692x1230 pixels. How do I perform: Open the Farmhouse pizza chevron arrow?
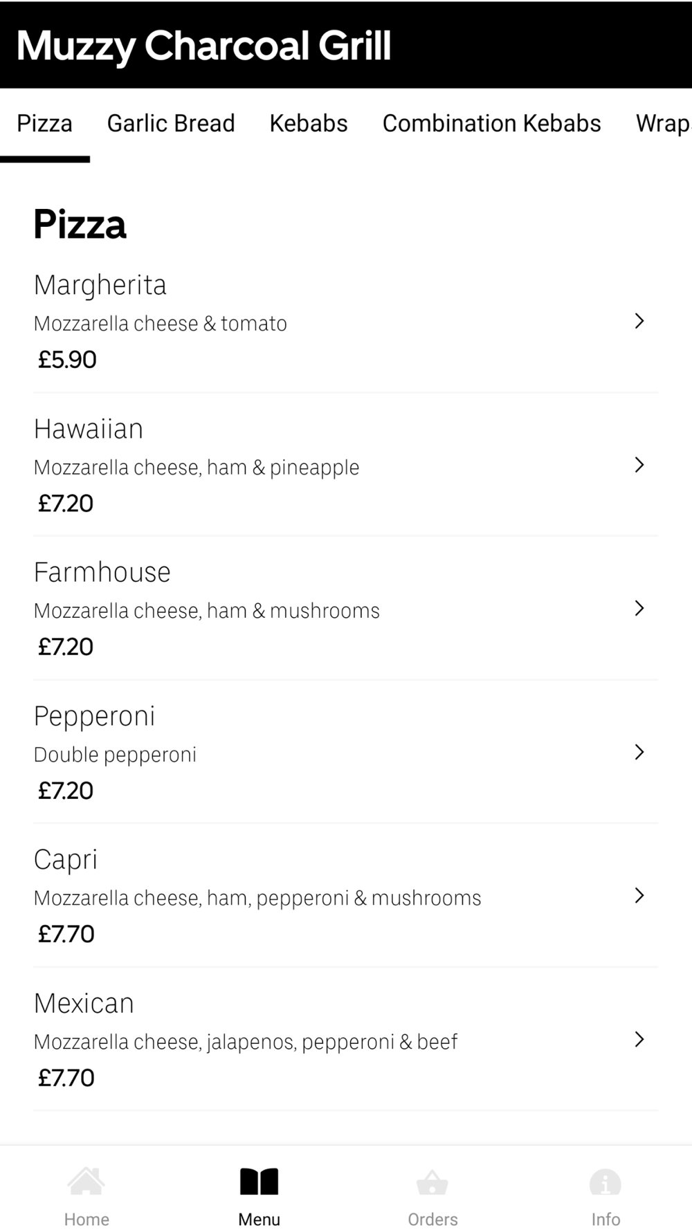tap(639, 608)
